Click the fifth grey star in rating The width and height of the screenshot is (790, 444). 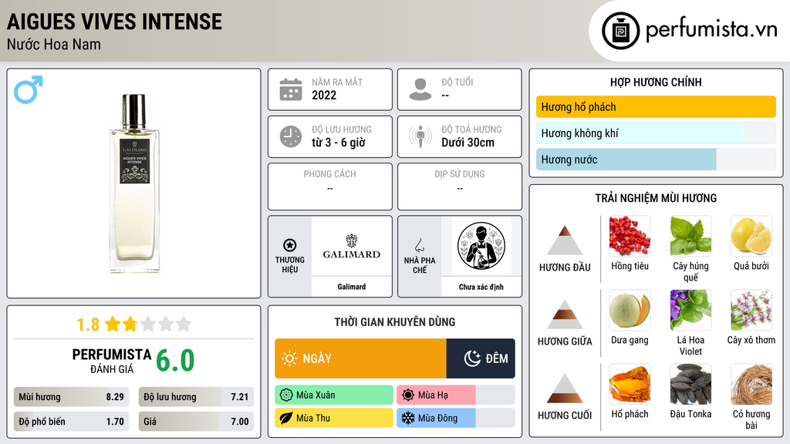[x=184, y=324]
